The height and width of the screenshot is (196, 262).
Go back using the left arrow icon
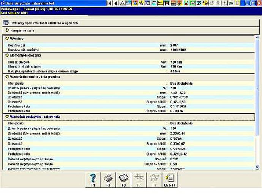coord(116,3)
